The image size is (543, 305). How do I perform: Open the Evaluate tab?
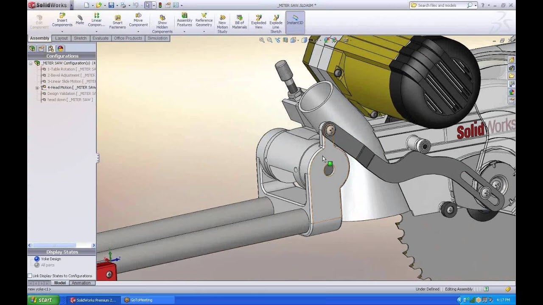(x=101, y=38)
